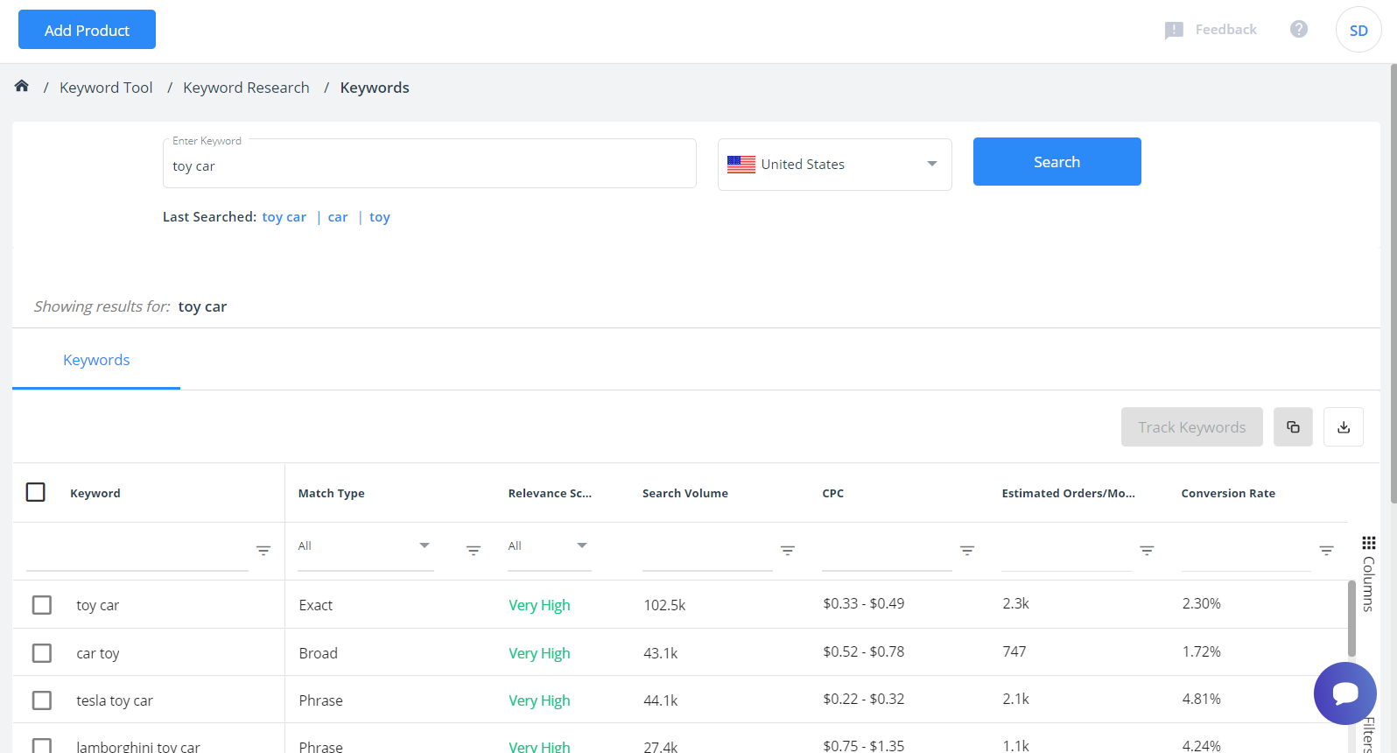Open filter menu for CPC column

pos(967,551)
